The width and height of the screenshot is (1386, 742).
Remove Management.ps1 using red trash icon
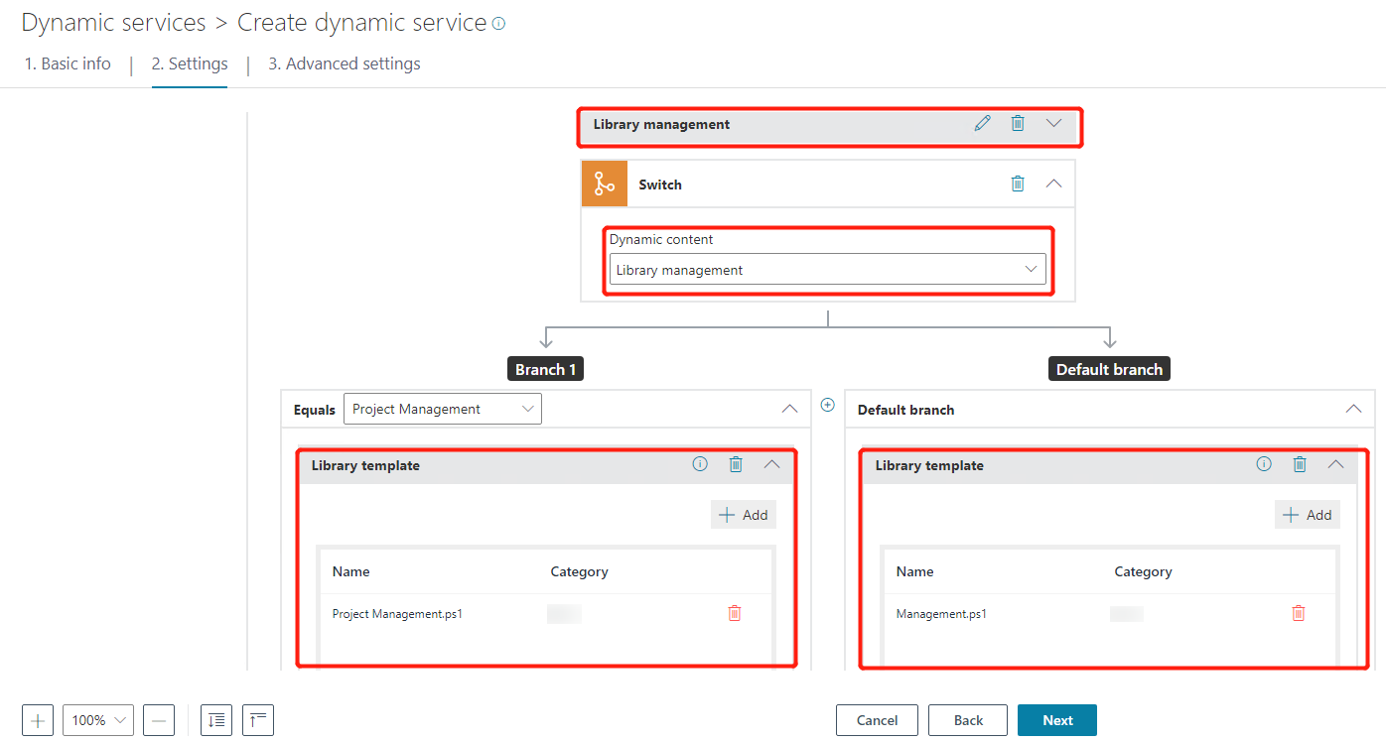point(1299,613)
